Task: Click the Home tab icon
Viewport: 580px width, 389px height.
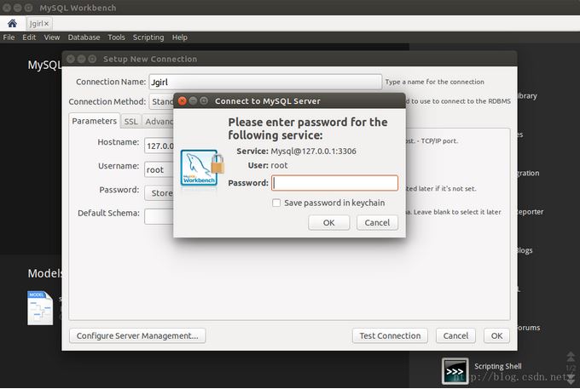Action: [12, 24]
